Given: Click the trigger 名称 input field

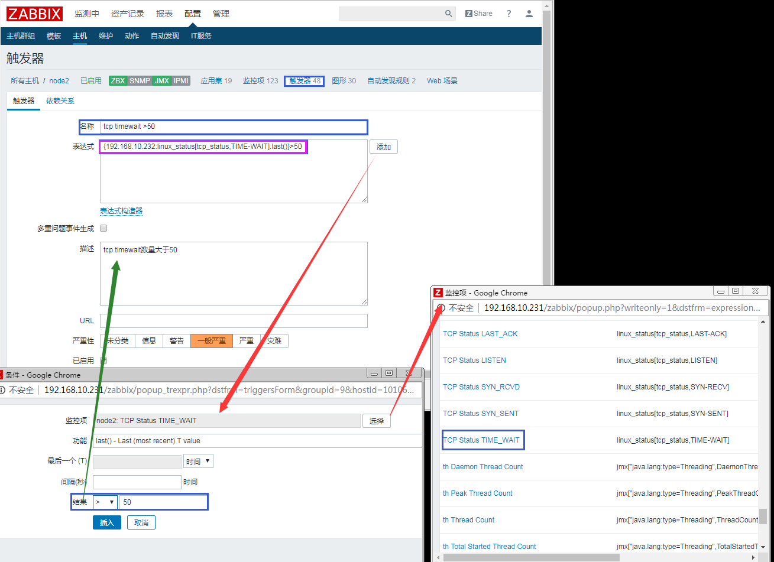Looking at the screenshot, I should click(x=234, y=126).
